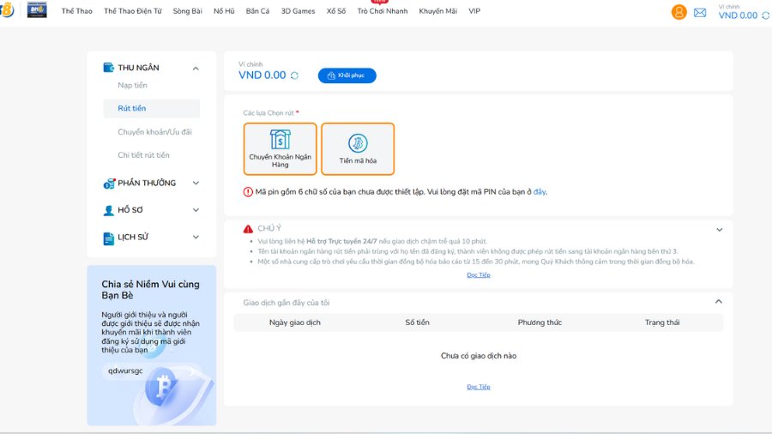
Task: Click the 'Chưa có giao dịch nào' message
Action: [479, 356]
